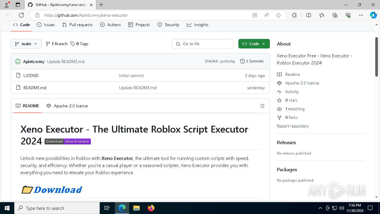Click the browser profile avatar icon
The width and height of the screenshot is (380, 214).
tap(7, 5)
